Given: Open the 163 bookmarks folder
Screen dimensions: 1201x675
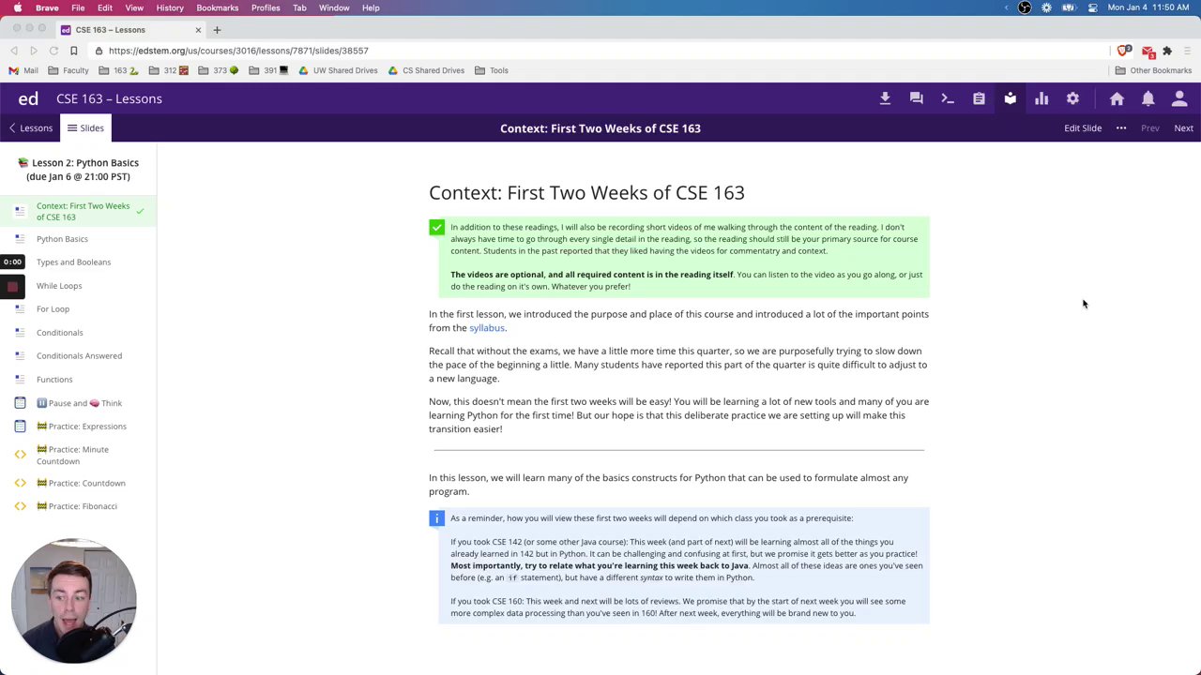Looking at the screenshot, I should tap(118, 70).
